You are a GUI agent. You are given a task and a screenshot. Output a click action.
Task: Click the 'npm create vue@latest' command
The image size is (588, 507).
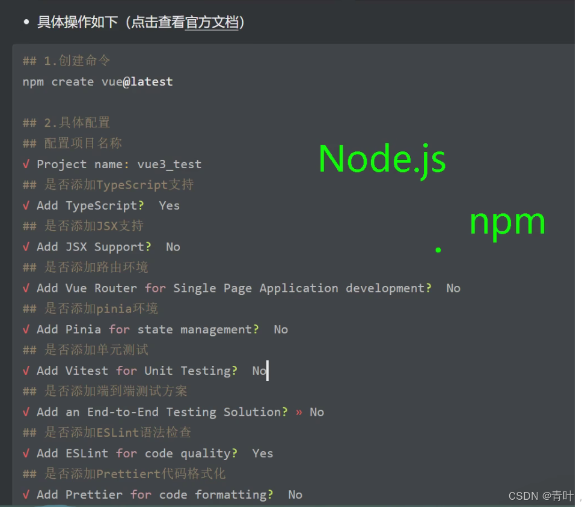click(98, 82)
